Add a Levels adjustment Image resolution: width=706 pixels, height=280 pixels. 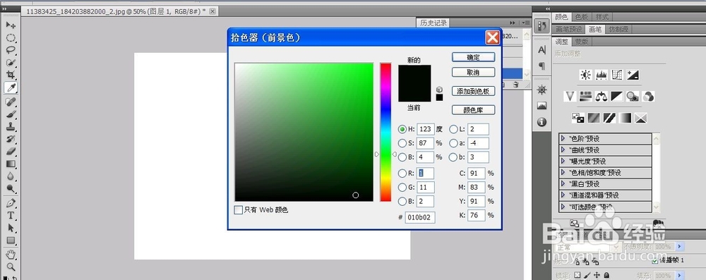(601, 75)
